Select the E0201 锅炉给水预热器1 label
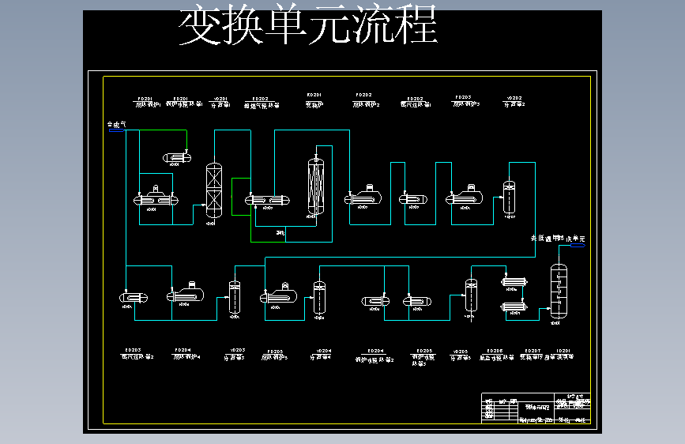Image resolution: width=685 pixels, height=444 pixels. pyautogui.click(x=183, y=102)
